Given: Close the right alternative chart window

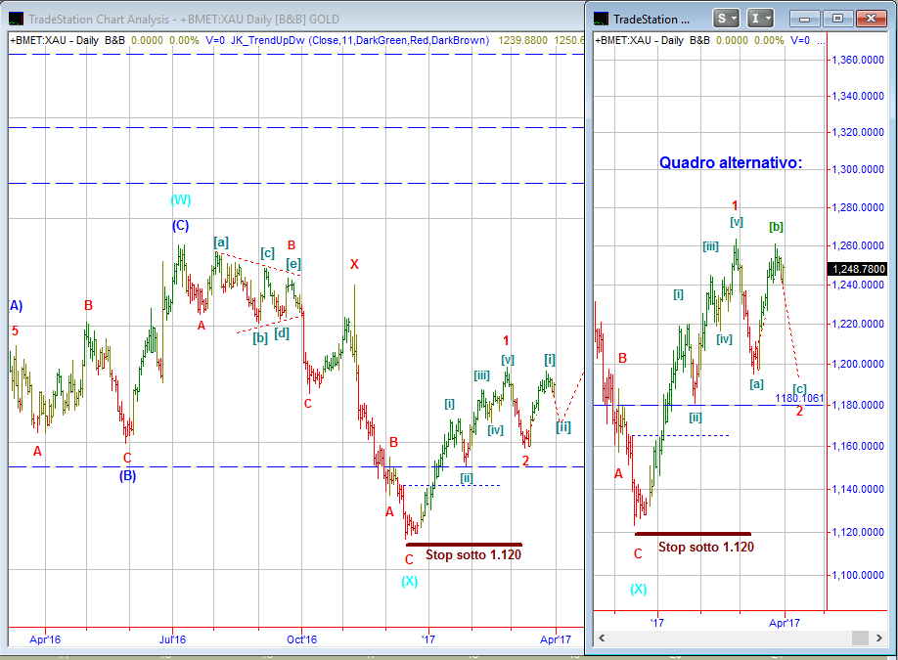Looking at the screenshot, I should pos(869,18).
